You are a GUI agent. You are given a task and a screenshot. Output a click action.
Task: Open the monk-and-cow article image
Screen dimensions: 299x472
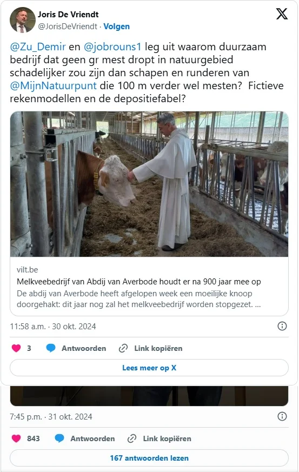[x=149, y=184]
